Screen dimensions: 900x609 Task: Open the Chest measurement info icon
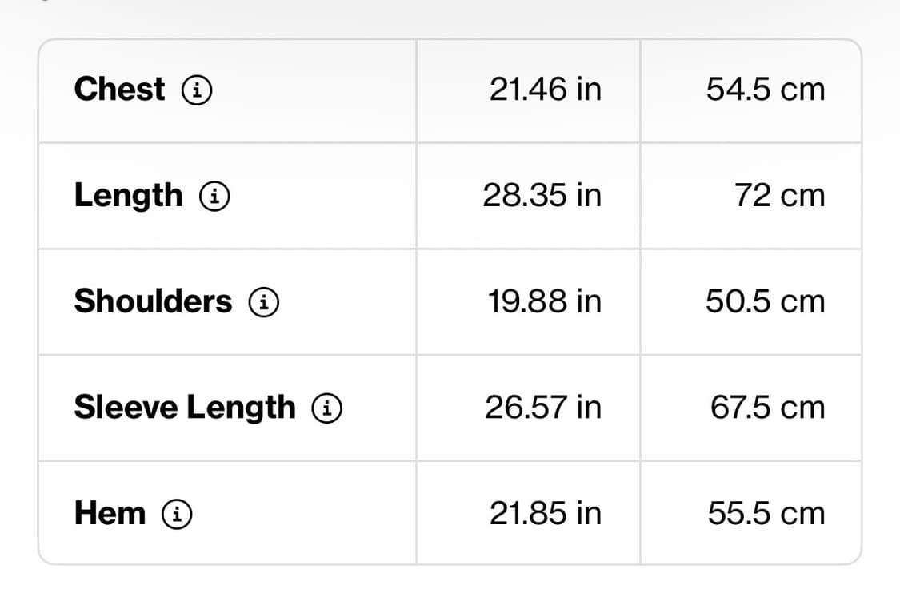tap(197, 90)
